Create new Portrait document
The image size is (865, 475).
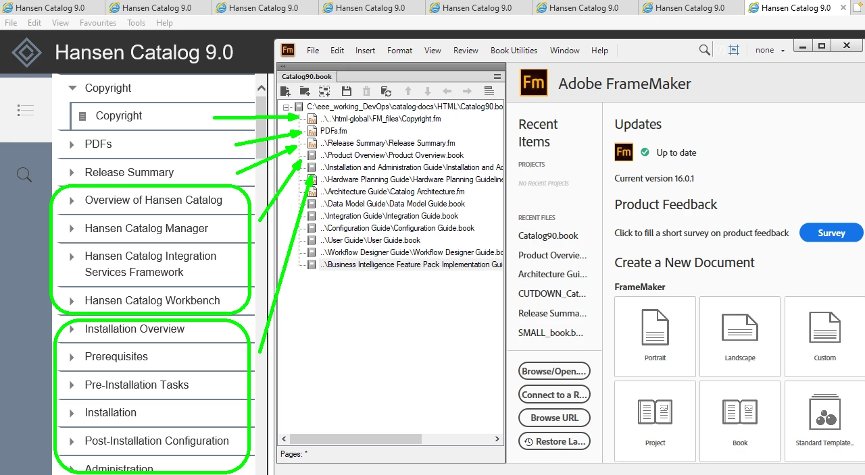coord(655,336)
